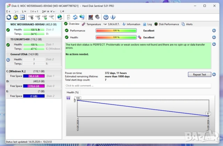Click the hard disk panel toolbar icon
The height and width of the screenshot is (146, 223).
[x=22, y=17]
